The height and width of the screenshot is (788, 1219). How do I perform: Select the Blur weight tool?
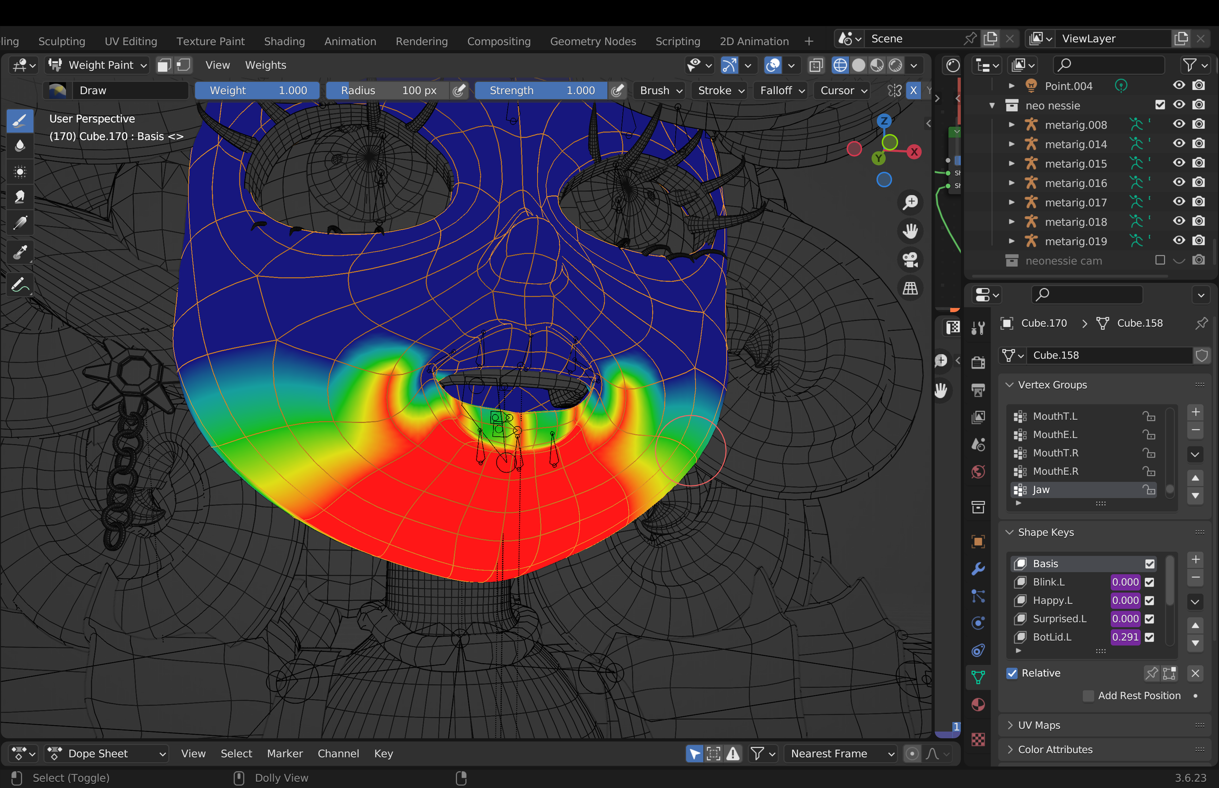[20, 146]
